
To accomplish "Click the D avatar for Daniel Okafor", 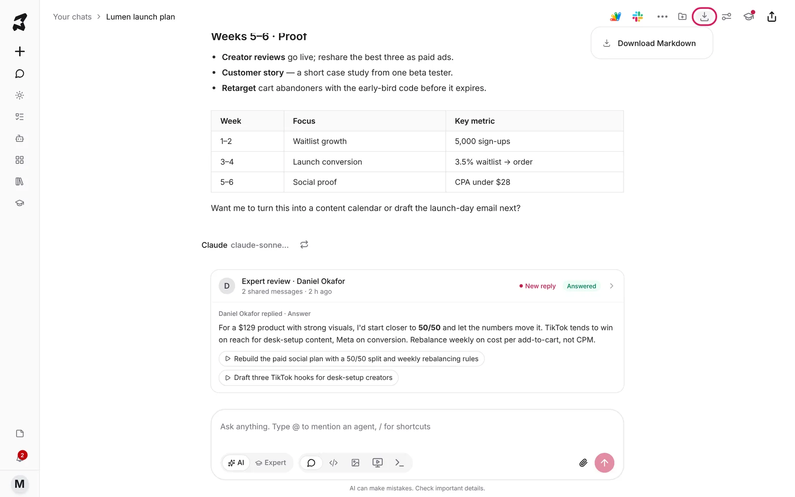I will click(x=227, y=286).
